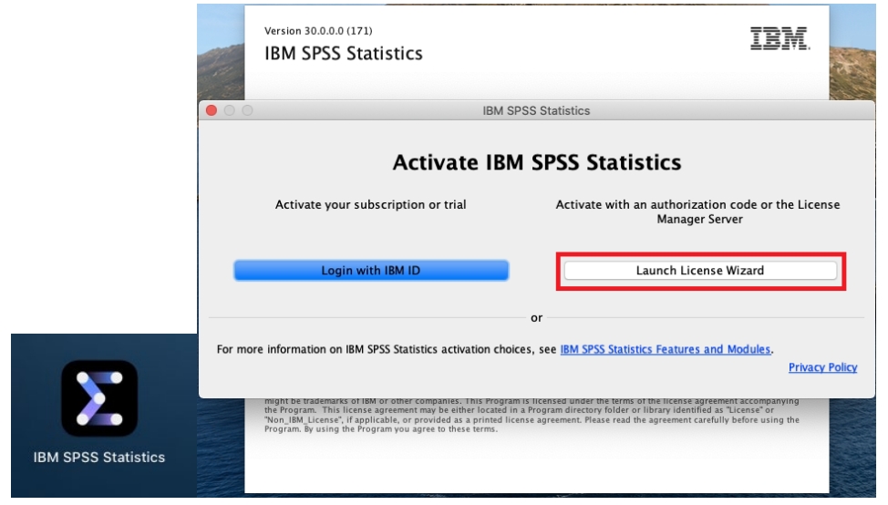This screenshot has height=505, width=888.
Task: Click the Activate IBM SPSS Statistics heading
Action: point(537,162)
